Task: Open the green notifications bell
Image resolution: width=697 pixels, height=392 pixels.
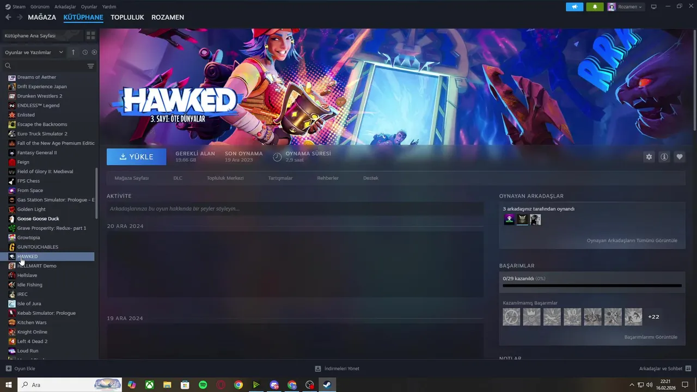Action: click(595, 7)
